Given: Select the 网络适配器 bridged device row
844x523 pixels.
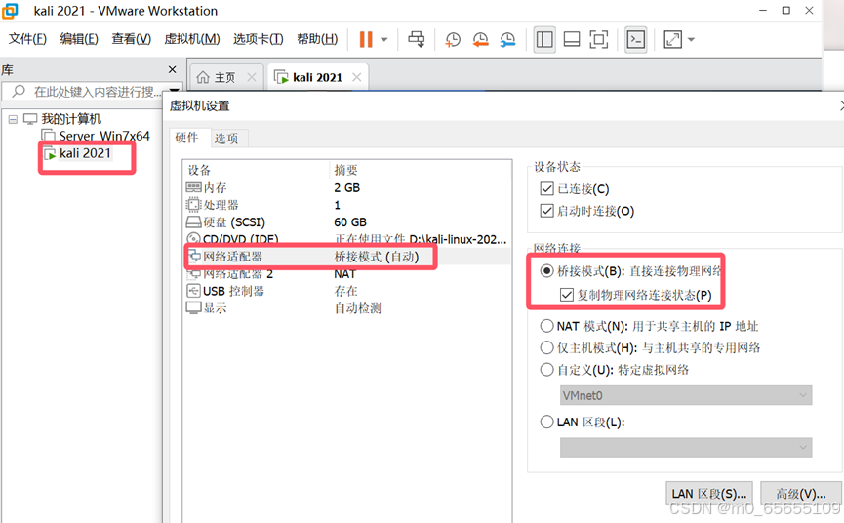Looking at the screenshot, I should click(x=347, y=257).
